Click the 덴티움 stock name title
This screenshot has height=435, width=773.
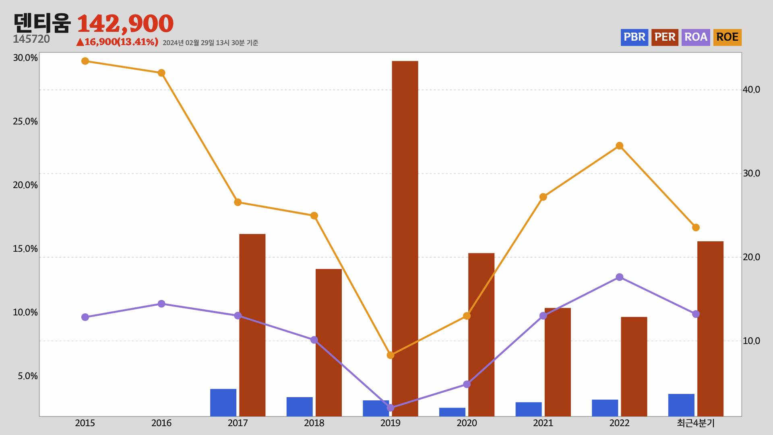click(x=42, y=23)
